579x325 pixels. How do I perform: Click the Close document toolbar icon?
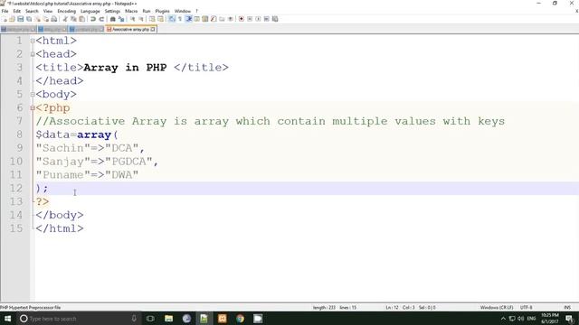tap(37, 19)
